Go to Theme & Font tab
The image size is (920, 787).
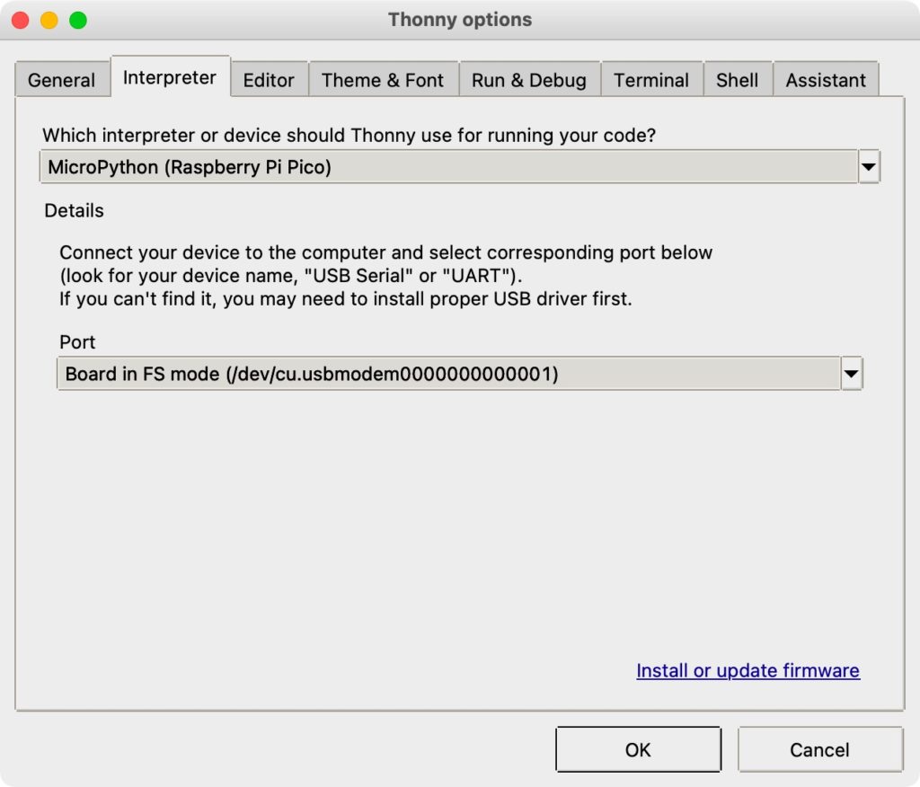(x=383, y=80)
